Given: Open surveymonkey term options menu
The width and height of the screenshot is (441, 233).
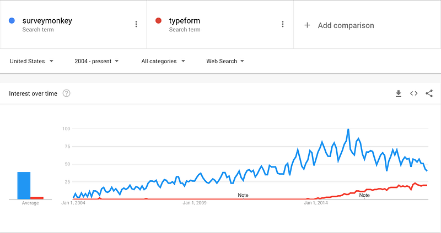Looking at the screenshot, I should coord(136,24).
